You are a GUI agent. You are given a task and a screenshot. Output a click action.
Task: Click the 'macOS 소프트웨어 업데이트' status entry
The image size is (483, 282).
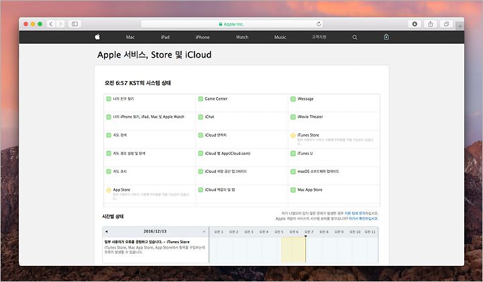tap(318, 171)
